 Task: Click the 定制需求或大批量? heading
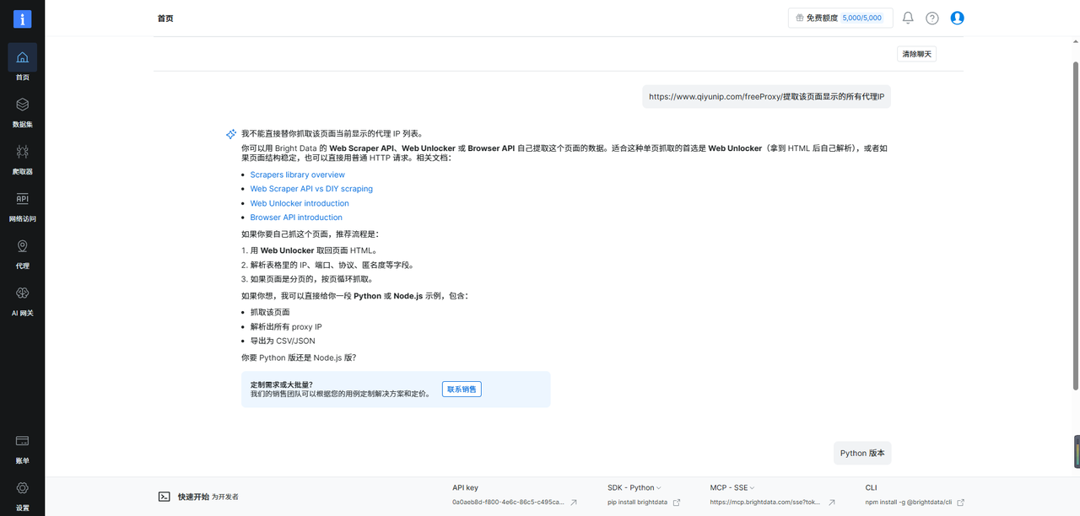click(x=282, y=384)
